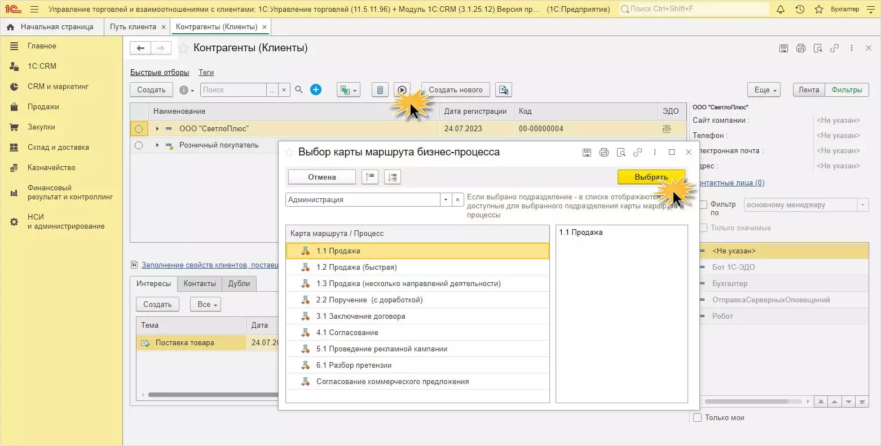This screenshot has width=881, height=446.
Task: Add Контрагенты (Клиенты) form to favorites
Action: tap(183, 48)
